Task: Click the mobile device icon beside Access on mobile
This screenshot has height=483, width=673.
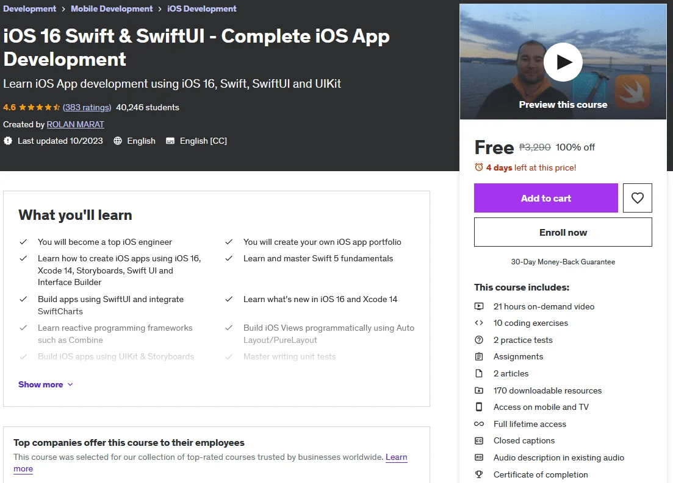Action: click(479, 407)
